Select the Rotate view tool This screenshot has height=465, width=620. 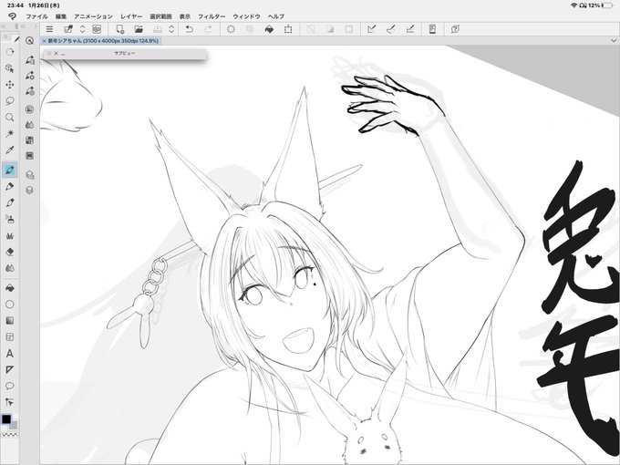point(10,52)
